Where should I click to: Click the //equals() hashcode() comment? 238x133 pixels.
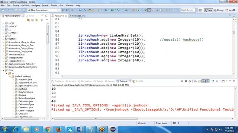(181, 40)
